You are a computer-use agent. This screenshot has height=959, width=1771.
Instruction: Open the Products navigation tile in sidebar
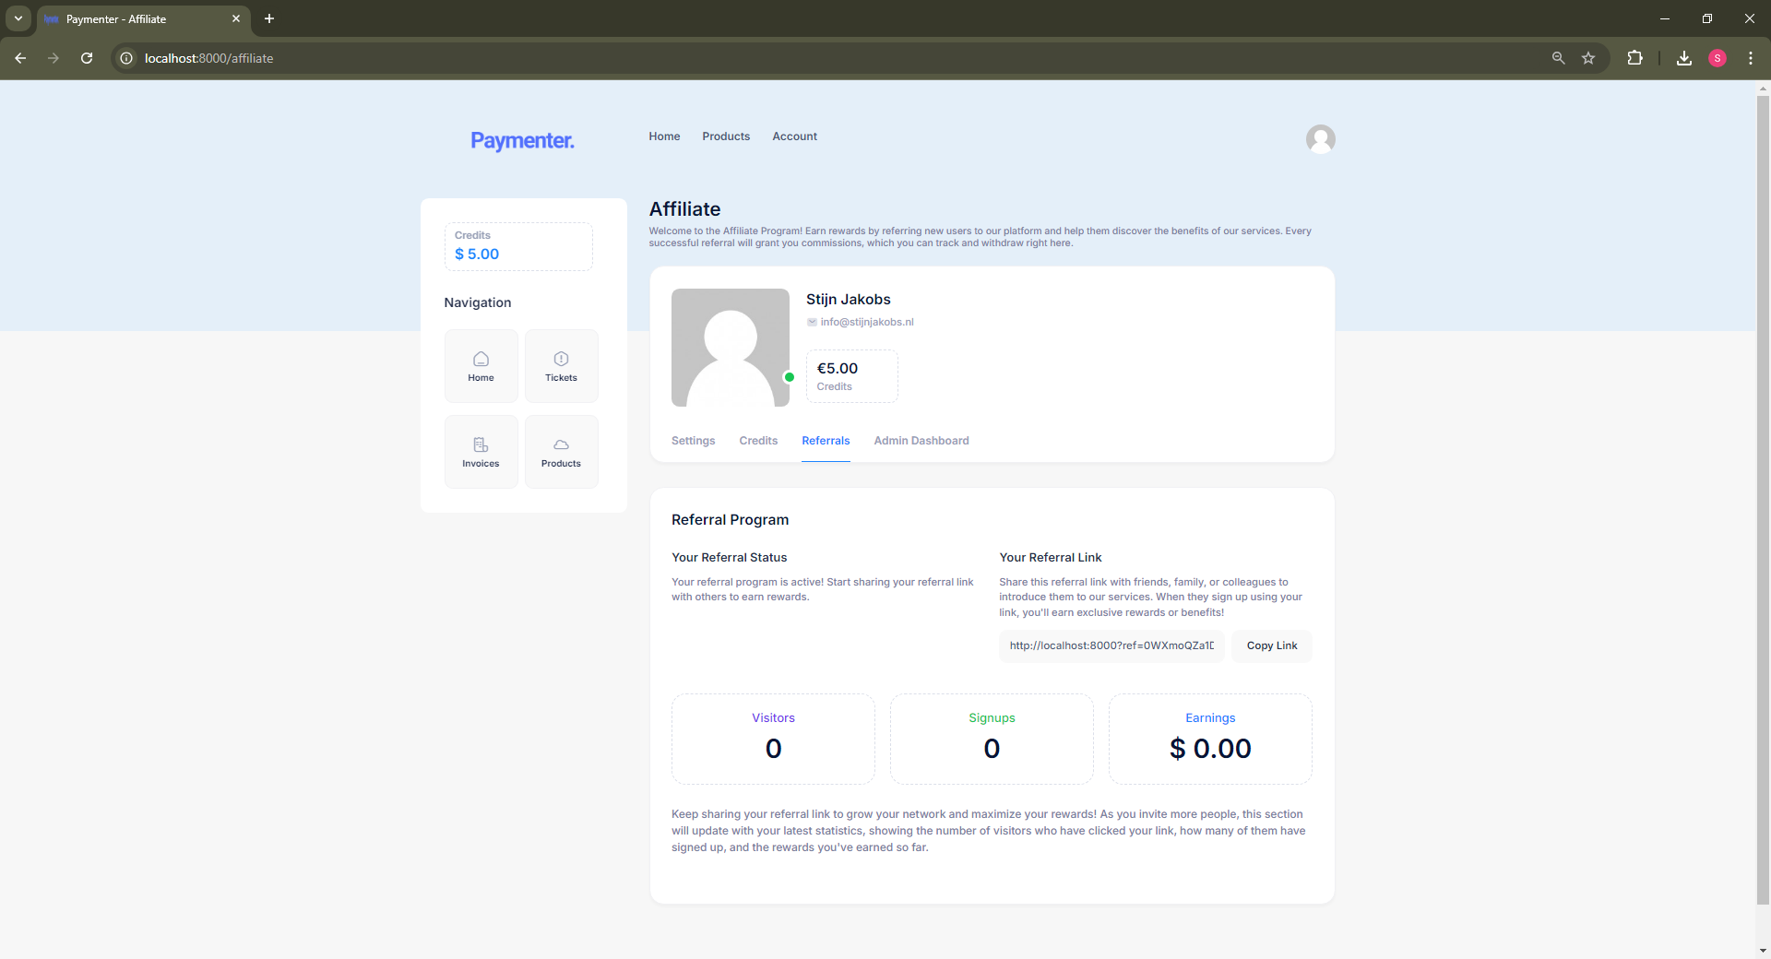pos(561,452)
